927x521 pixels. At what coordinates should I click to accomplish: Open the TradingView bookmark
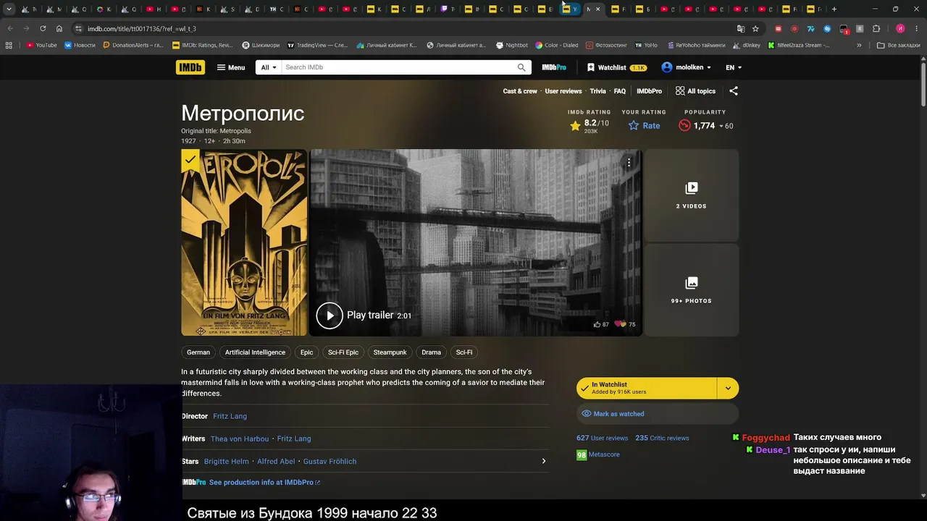(317, 45)
